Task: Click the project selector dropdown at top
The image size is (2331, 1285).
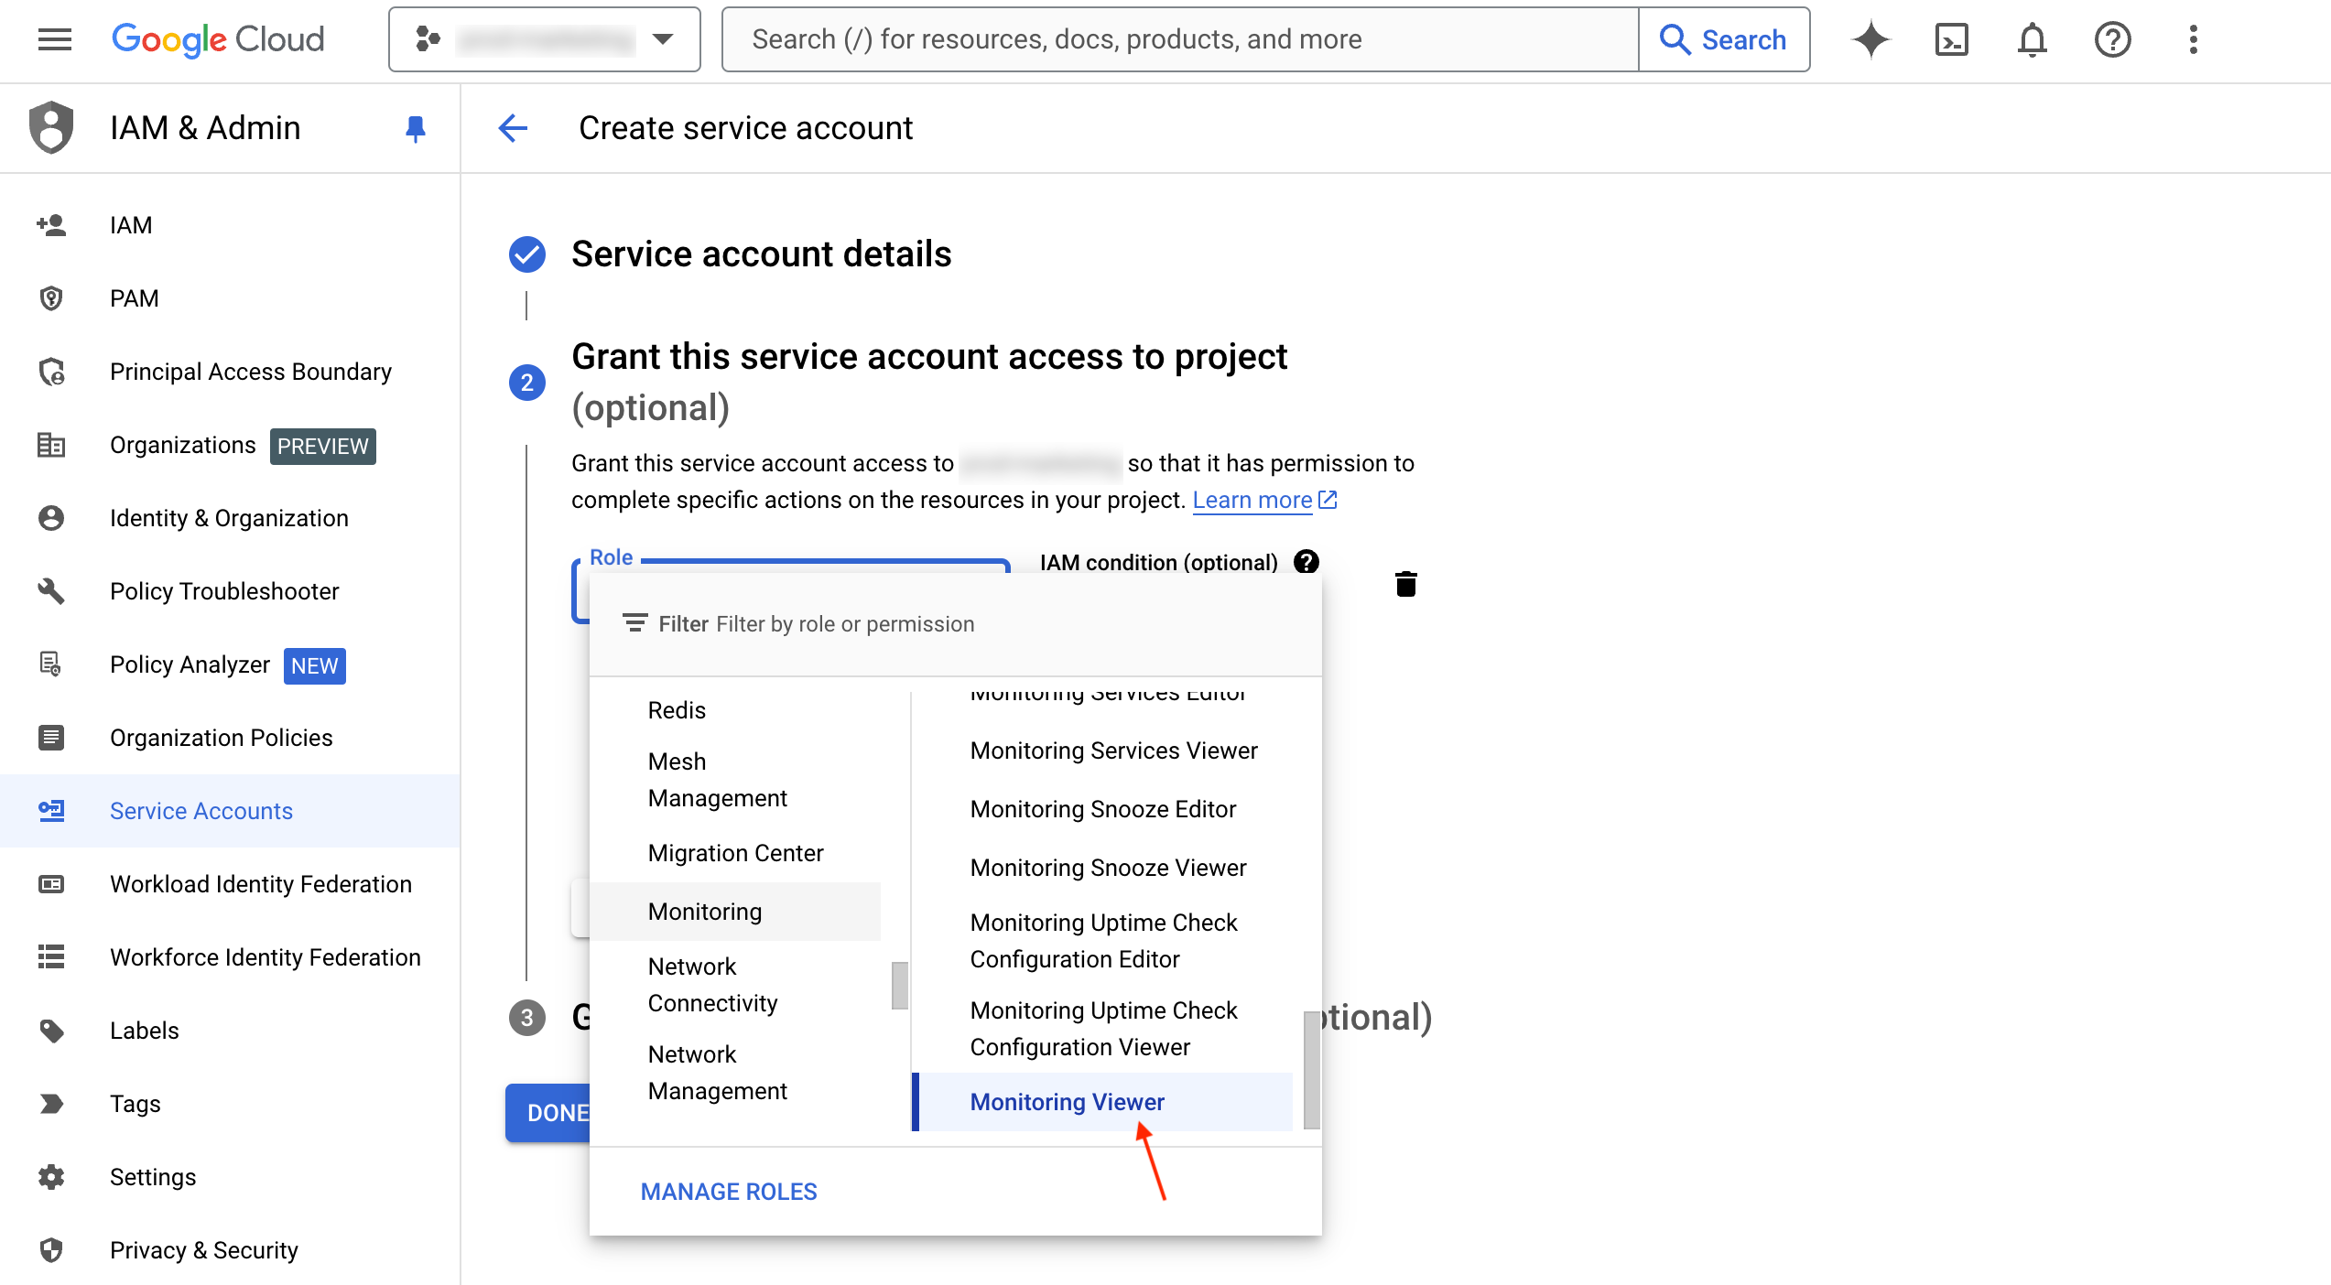Action: (x=545, y=38)
